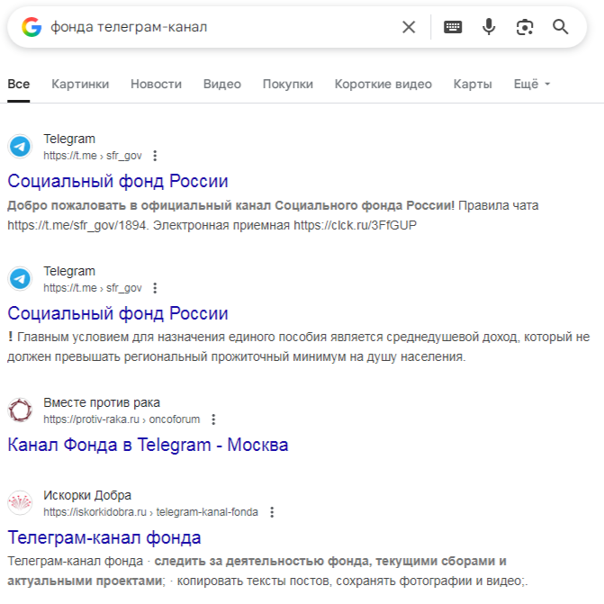
Task: Start voice search with microphone
Action: tap(489, 27)
